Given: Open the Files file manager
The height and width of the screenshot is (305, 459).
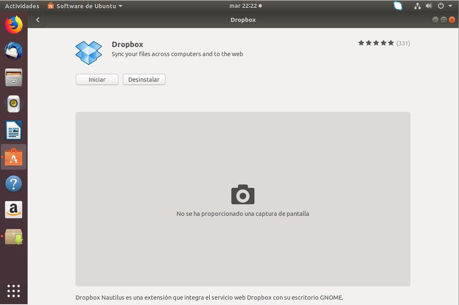Looking at the screenshot, I should point(14,77).
